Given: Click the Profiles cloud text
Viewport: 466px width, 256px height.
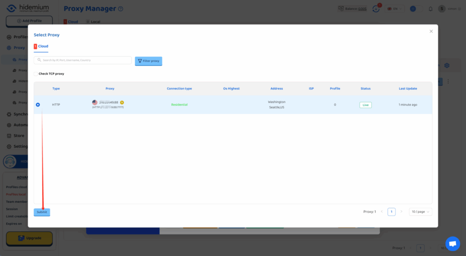Looking at the screenshot, I should pos(16,187).
